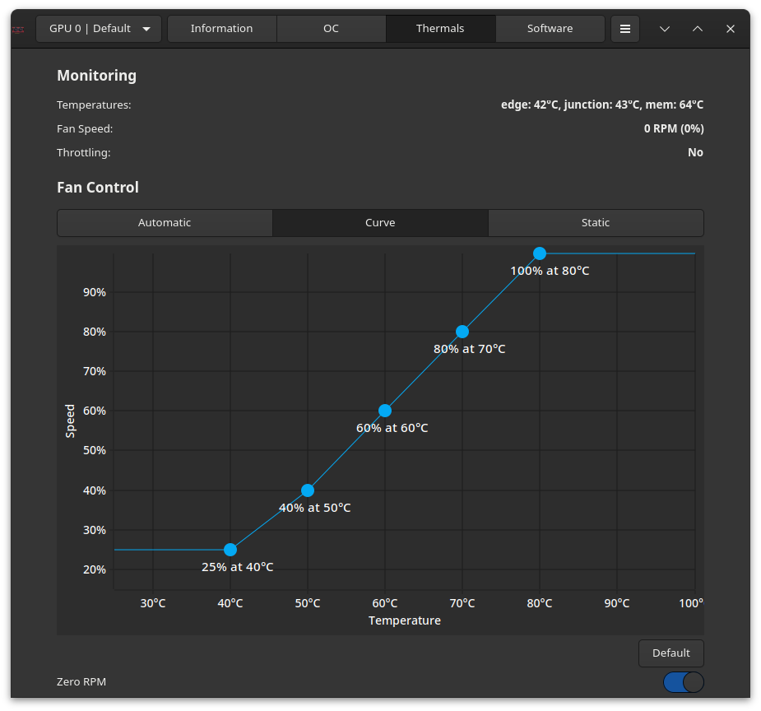Click the AMD logo icon in header
The width and height of the screenshot is (761, 711).
click(x=18, y=30)
